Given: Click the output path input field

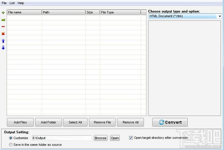Looking at the screenshot, I should pyautogui.click(x=62, y=138).
